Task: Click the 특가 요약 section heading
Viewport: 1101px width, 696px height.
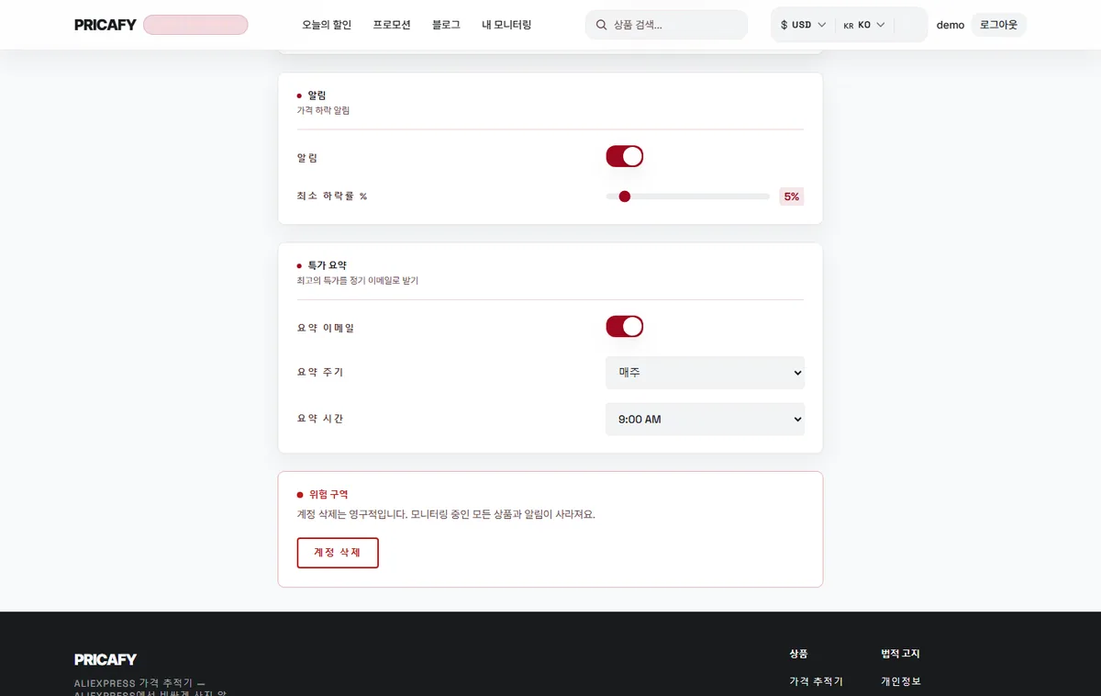Action: [328, 264]
